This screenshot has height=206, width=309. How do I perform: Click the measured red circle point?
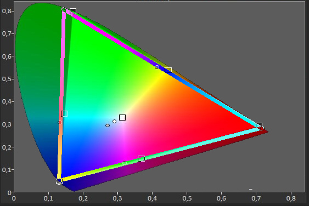pyautogui.click(x=262, y=128)
